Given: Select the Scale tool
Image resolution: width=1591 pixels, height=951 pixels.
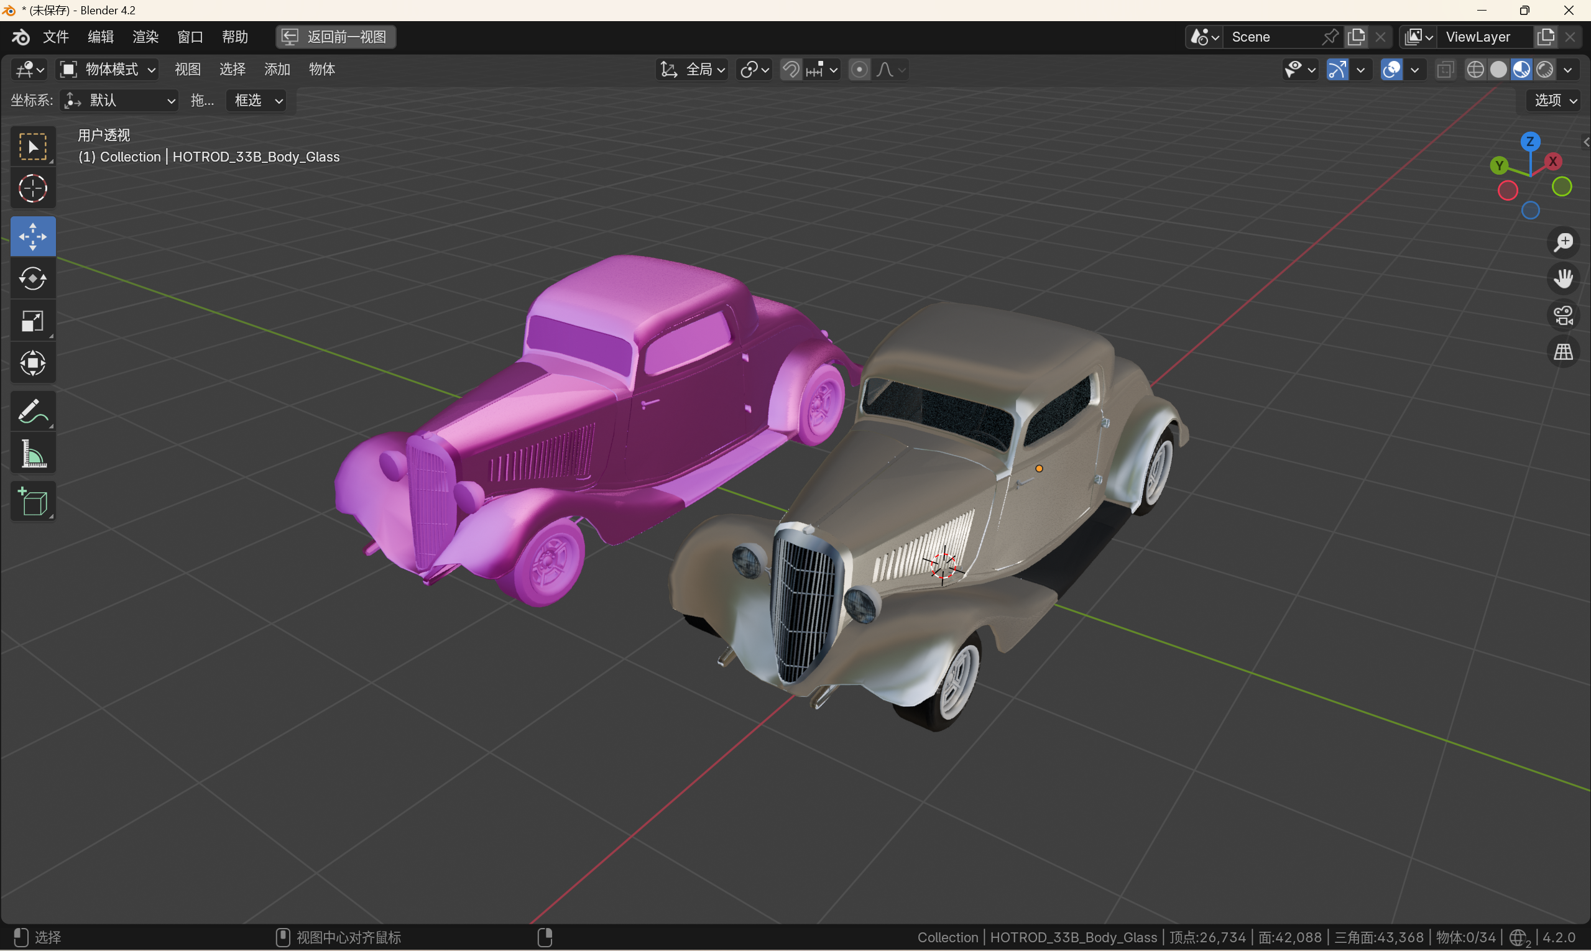Looking at the screenshot, I should tap(33, 321).
